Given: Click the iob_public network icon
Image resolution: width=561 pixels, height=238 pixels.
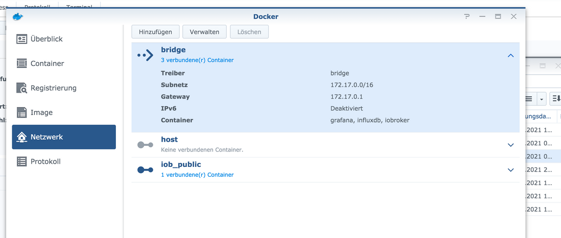Looking at the screenshot, I should pyautogui.click(x=145, y=170).
